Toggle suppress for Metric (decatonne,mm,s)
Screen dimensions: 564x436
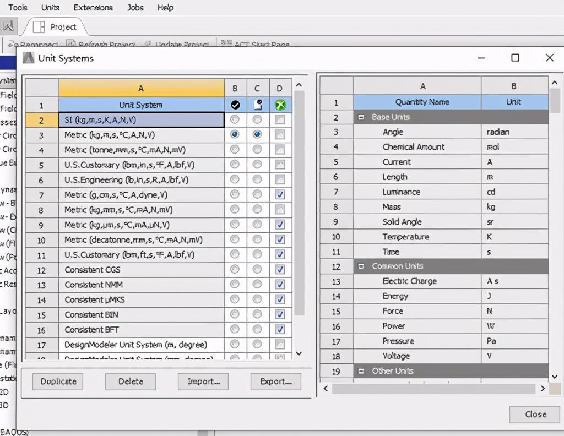pyautogui.click(x=280, y=239)
